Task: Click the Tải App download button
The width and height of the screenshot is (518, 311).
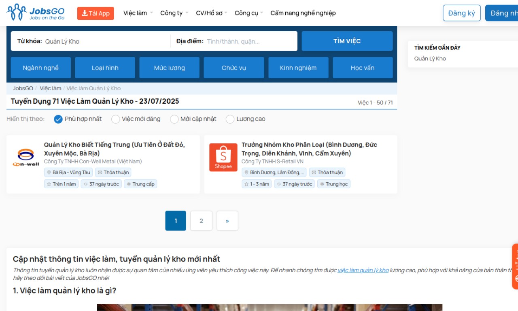Action: 96,13
